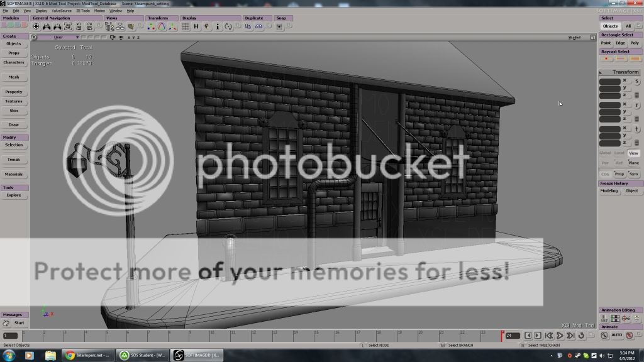Viewport: 644px width, 362px height.
Task: Click the scale (S) transform icon
Action: click(x=636, y=82)
